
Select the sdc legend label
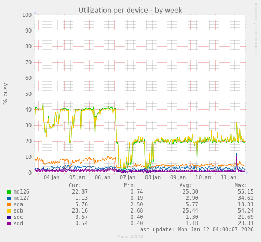[x=18, y=217]
